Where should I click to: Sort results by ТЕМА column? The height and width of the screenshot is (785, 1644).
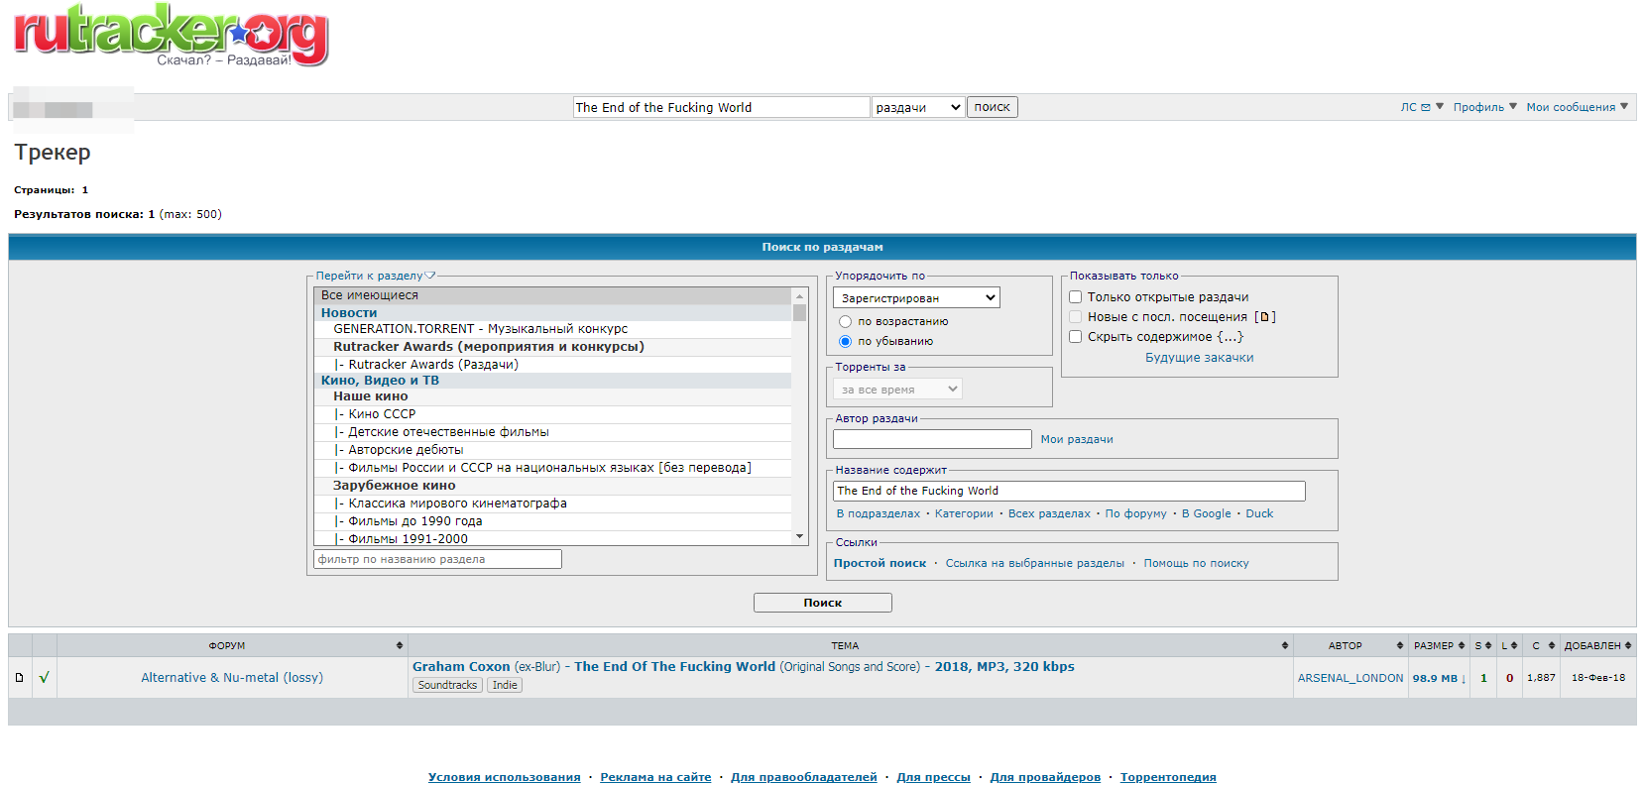[x=850, y=645]
